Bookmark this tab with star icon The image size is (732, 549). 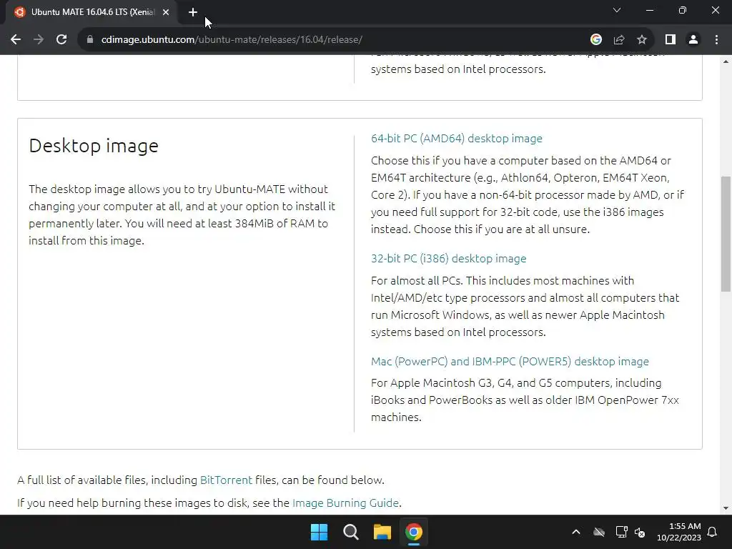[x=642, y=40]
